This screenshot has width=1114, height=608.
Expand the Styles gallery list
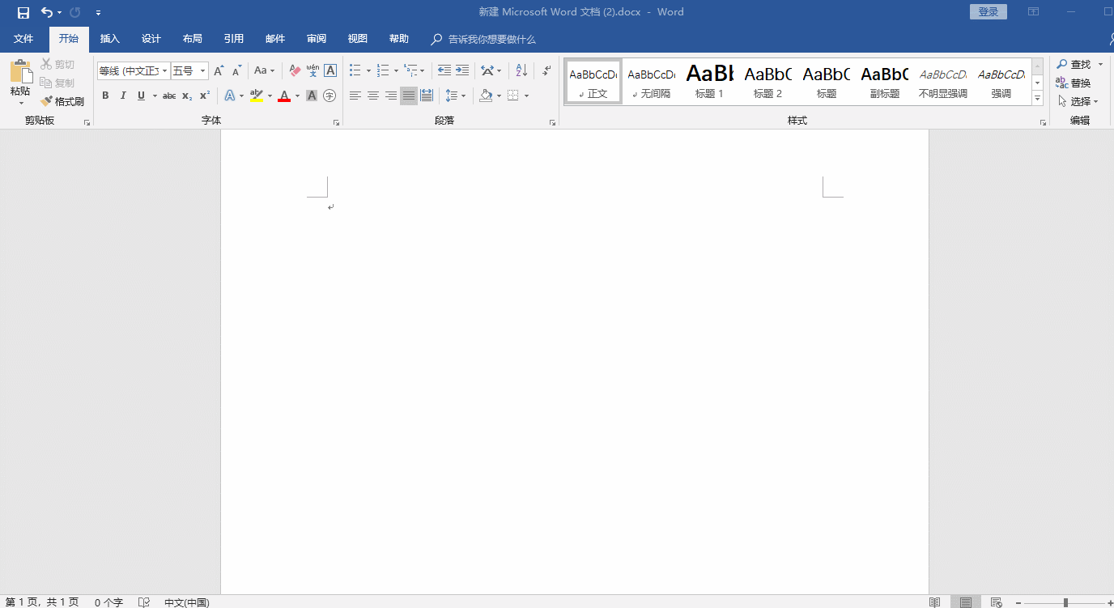1037,98
